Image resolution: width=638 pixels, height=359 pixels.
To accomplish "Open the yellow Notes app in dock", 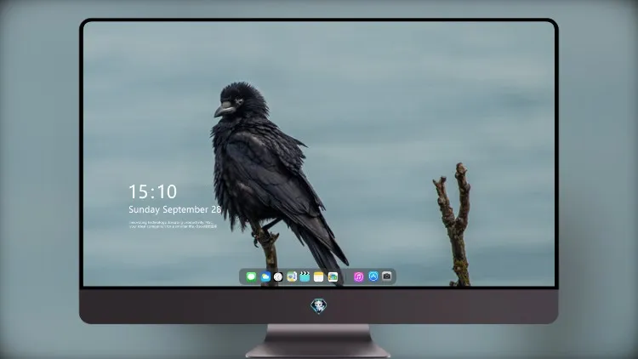I will [319, 276].
